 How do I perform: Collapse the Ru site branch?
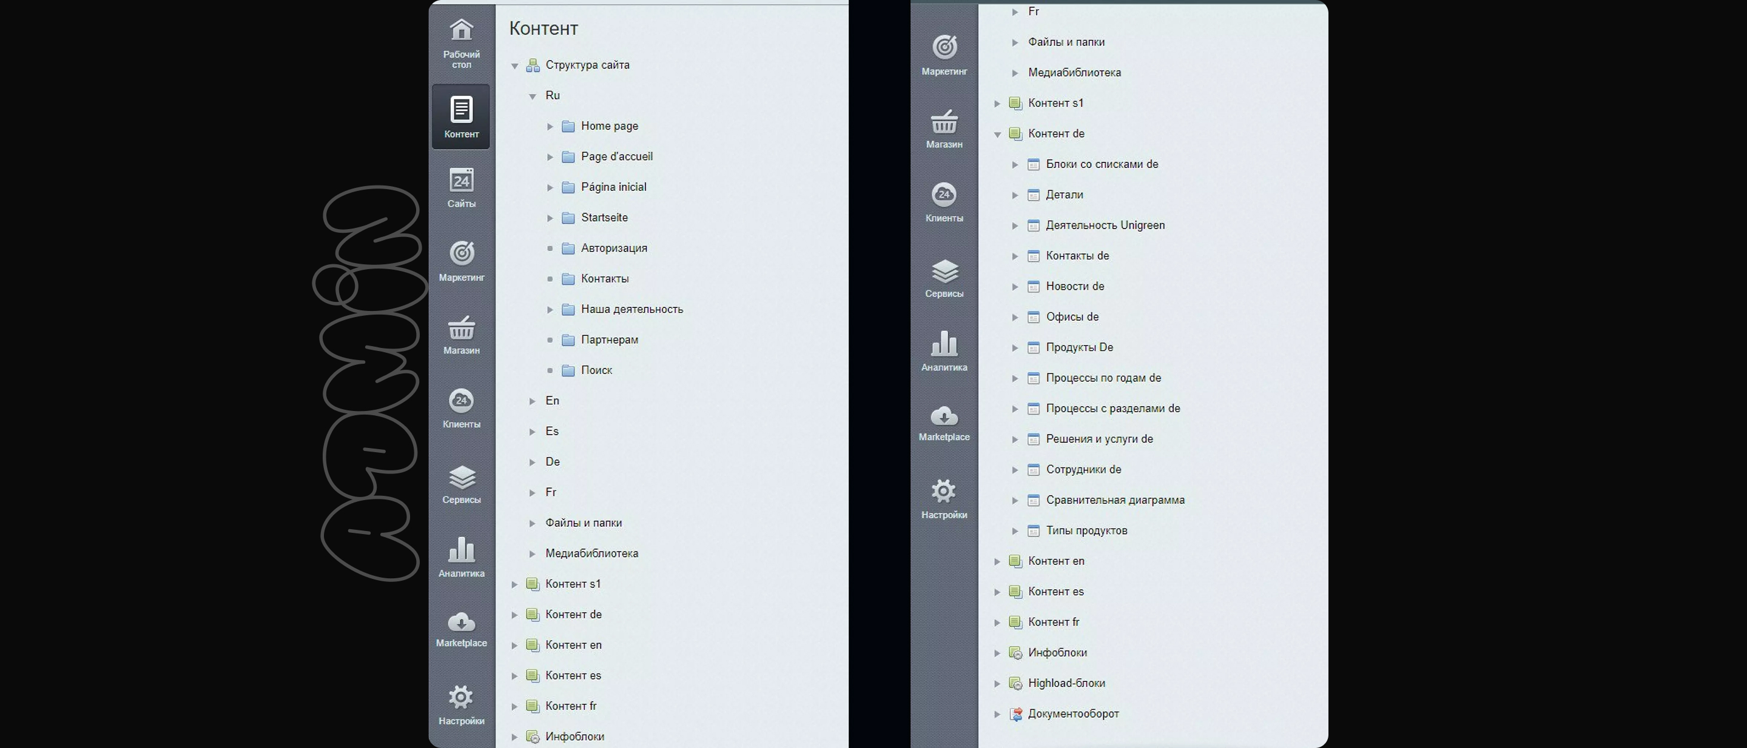[533, 96]
